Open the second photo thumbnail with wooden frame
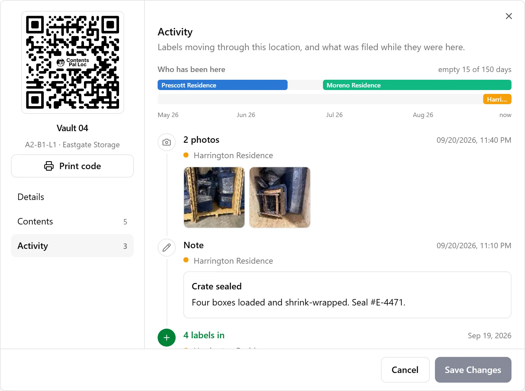The image size is (525, 391). [x=280, y=197]
